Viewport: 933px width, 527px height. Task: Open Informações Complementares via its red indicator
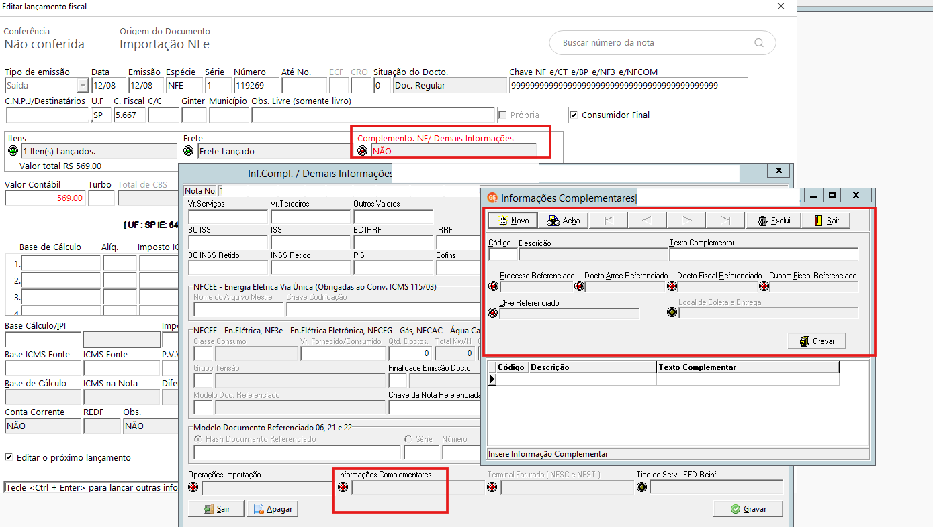click(x=343, y=487)
